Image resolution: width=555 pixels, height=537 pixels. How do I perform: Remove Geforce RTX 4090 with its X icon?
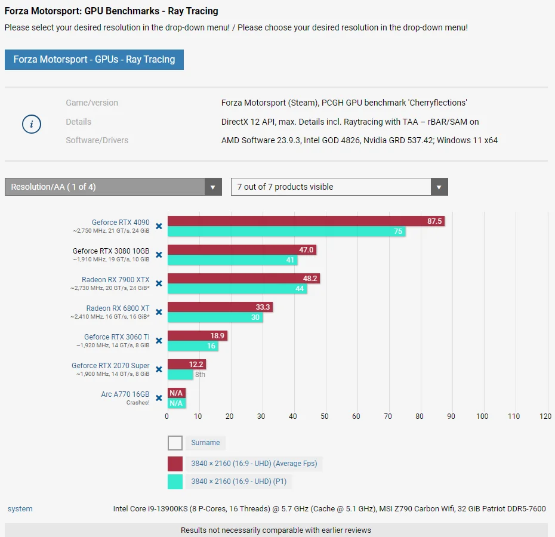(x=159, y=226)
